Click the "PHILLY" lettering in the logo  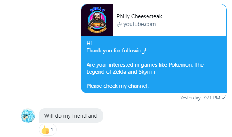[x=97, y=10]
